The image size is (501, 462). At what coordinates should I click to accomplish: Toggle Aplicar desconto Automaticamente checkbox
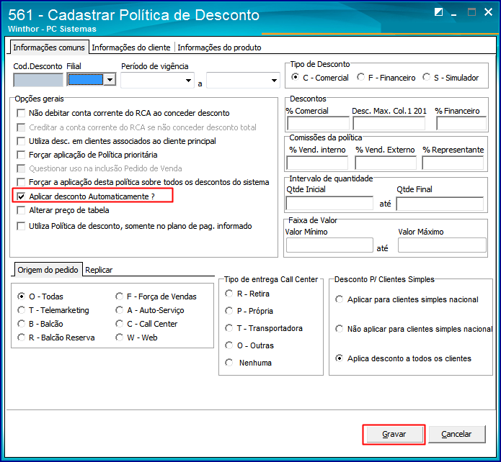click(x=21, y=196)
